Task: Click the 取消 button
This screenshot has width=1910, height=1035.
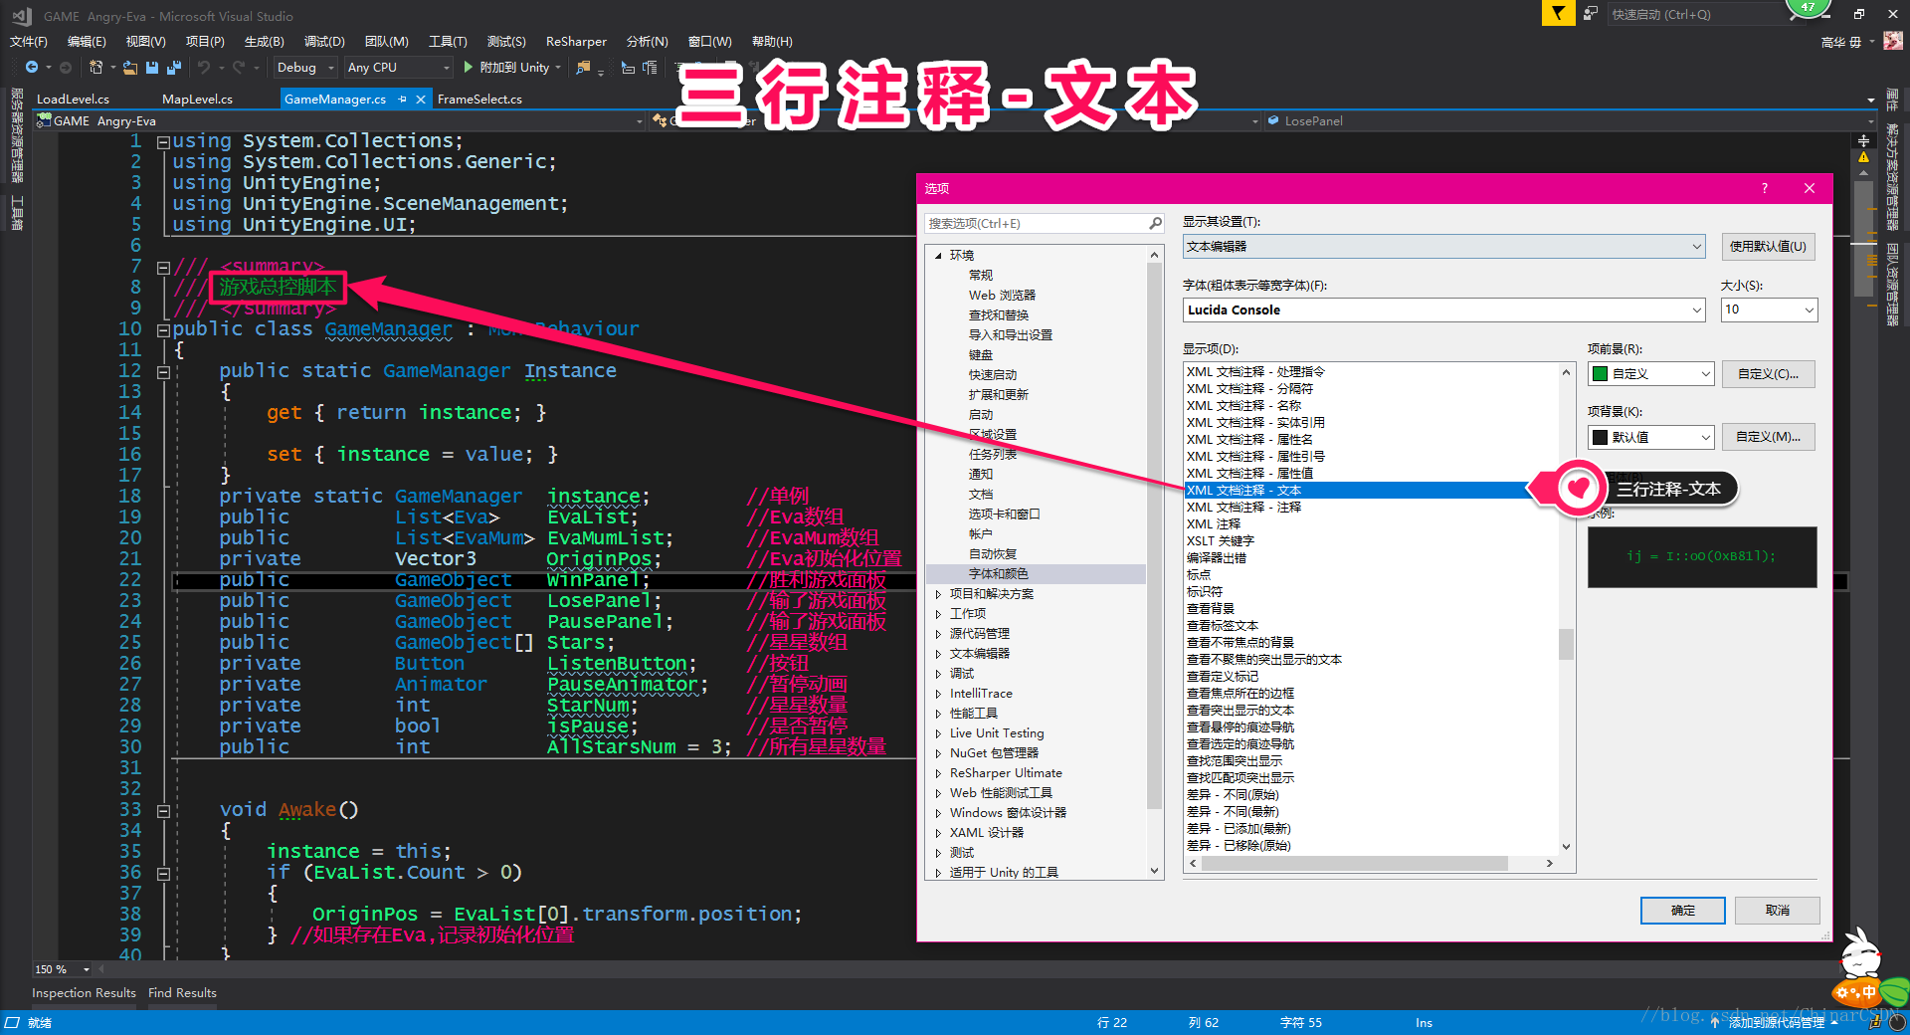Action: click(1778, 910)
